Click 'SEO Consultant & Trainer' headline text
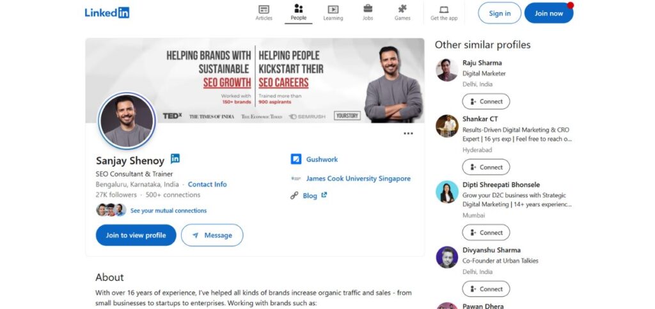Image resolution: width=655 pixels, height=309 pixels. 134,174
